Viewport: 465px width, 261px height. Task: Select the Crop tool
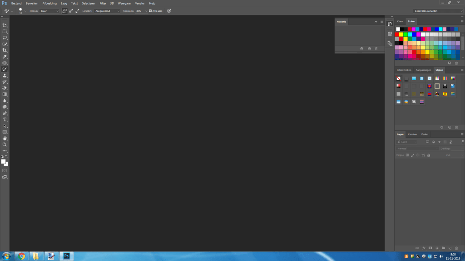click(x=5, y=50)
